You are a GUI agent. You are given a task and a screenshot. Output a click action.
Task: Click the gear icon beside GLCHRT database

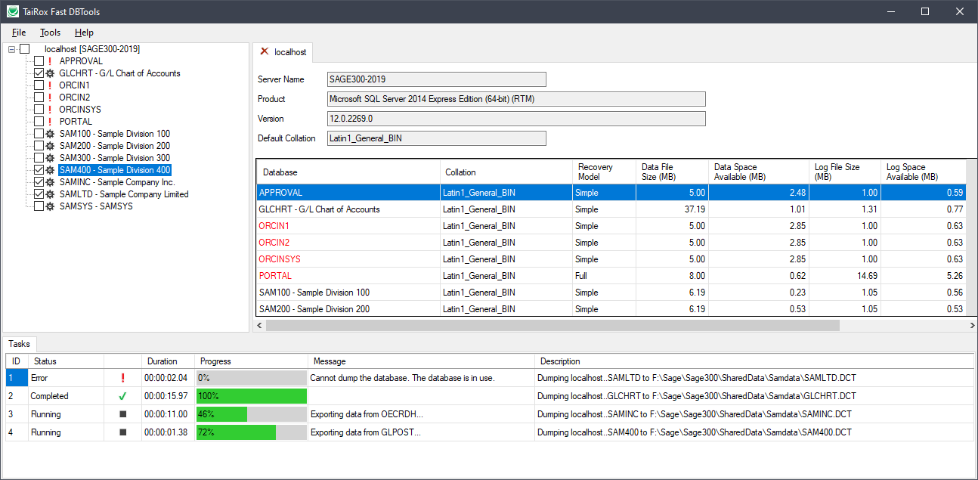[x=50, y=73]
